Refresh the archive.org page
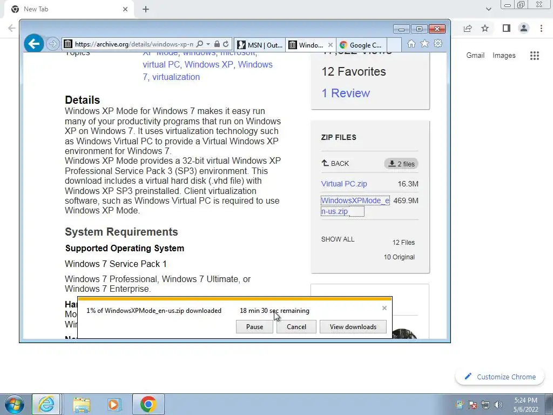This screenshot has height=415, width=553. (226, 44)
